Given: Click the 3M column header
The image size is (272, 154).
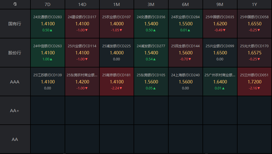Looking at the screenshot, I should [x=151, y=4].
